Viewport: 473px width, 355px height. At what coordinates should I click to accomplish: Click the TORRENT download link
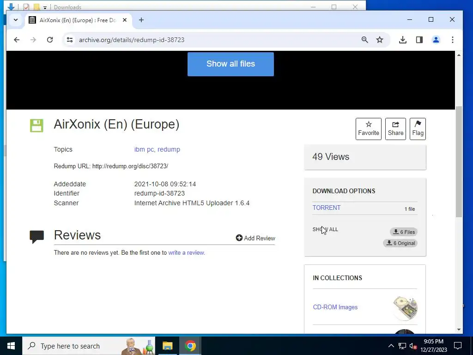pyautogui.click(x=327, y=208)
